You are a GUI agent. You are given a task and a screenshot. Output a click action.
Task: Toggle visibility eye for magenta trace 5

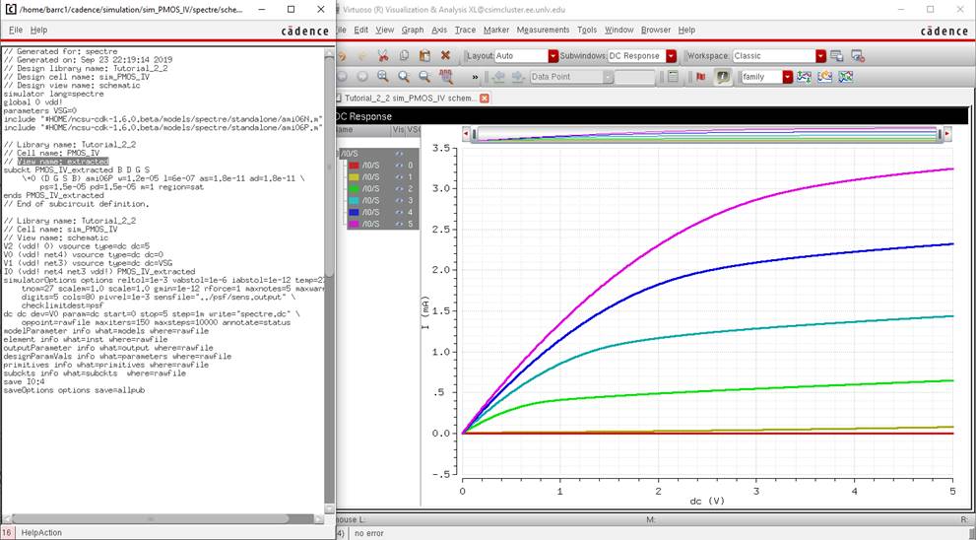coord(400,224)
